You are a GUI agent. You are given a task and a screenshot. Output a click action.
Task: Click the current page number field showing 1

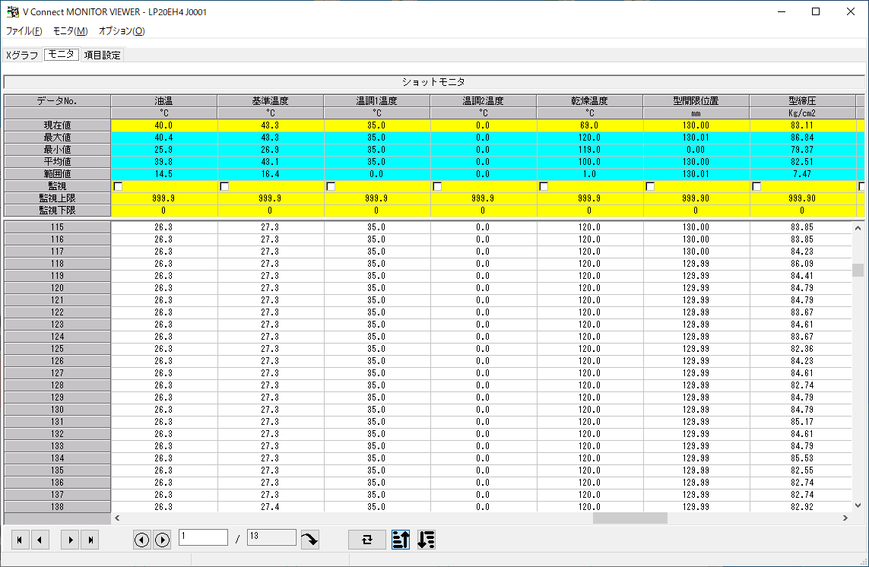point(204,537)
